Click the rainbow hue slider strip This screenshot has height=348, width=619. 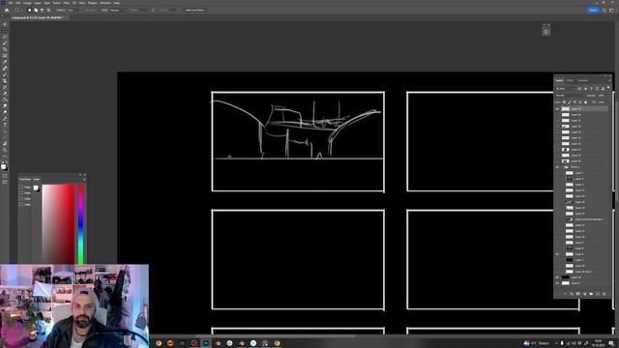(x=80, y=223)
